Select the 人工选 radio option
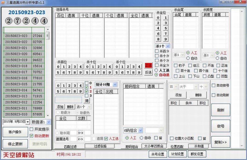Image resolution: width=247 pixels, height=160 pixels. (156, 70)
